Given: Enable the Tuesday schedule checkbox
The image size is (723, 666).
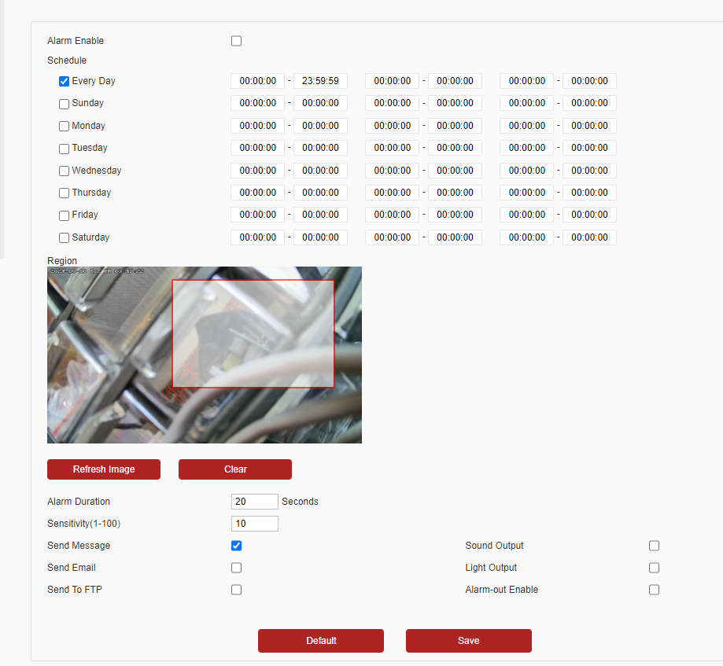Looking at the screenshot, I should 64,148.
